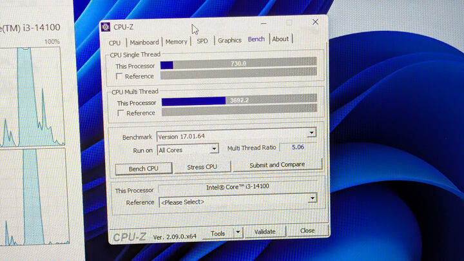Click the Close button at bottom
Image resolution: width=464 pixels, height=261 pixels.
(x=307, y=231)
